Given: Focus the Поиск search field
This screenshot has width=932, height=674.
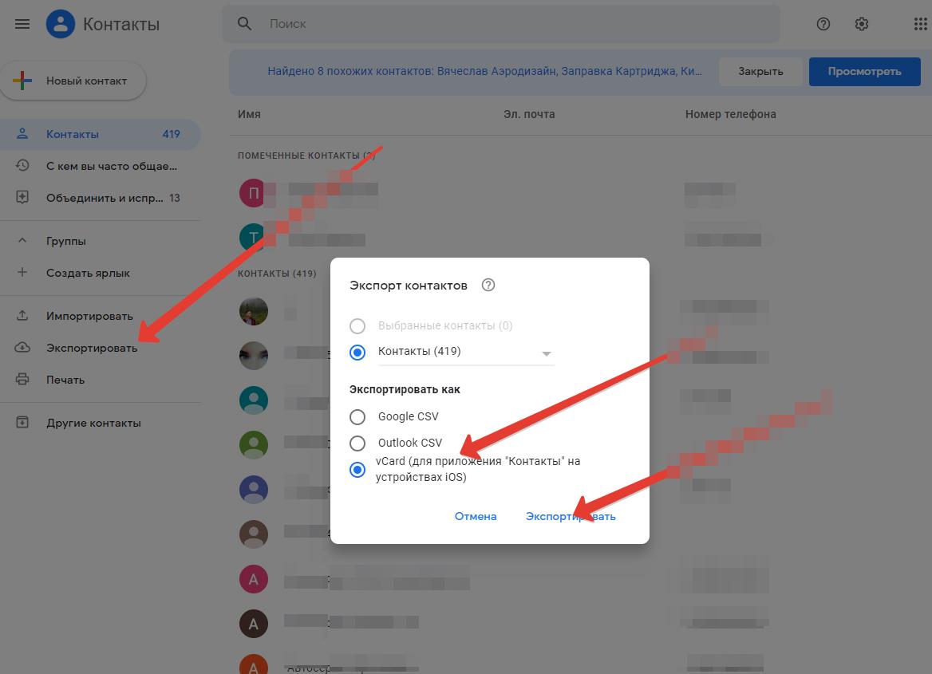Looking at the screenshot, I should click(500, 24).
